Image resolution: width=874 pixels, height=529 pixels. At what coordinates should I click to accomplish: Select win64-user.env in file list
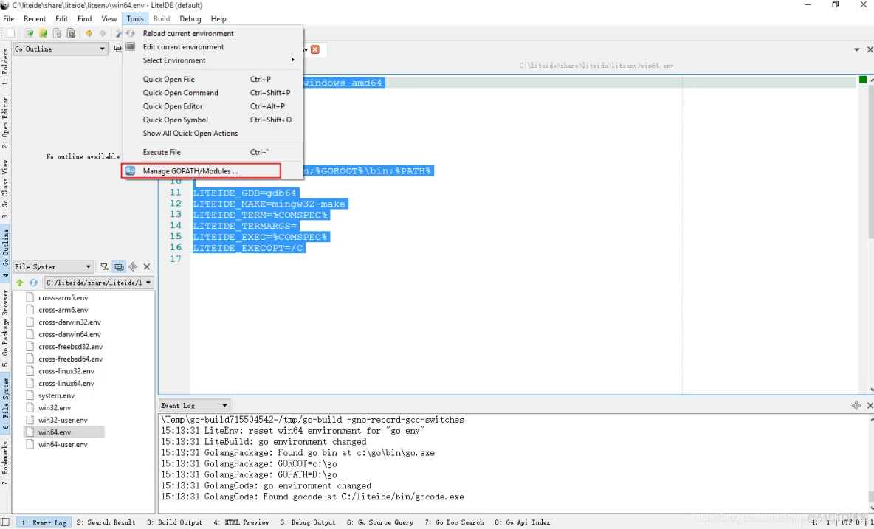[63, 444]
